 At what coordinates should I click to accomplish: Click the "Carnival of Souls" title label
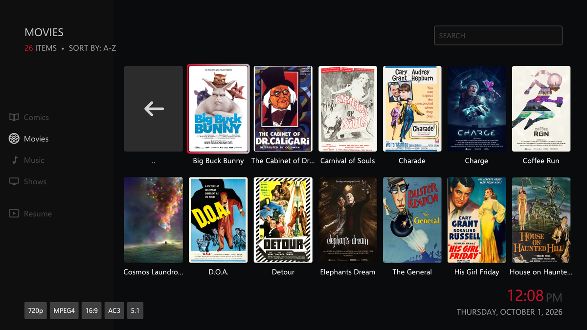point(348,161)
